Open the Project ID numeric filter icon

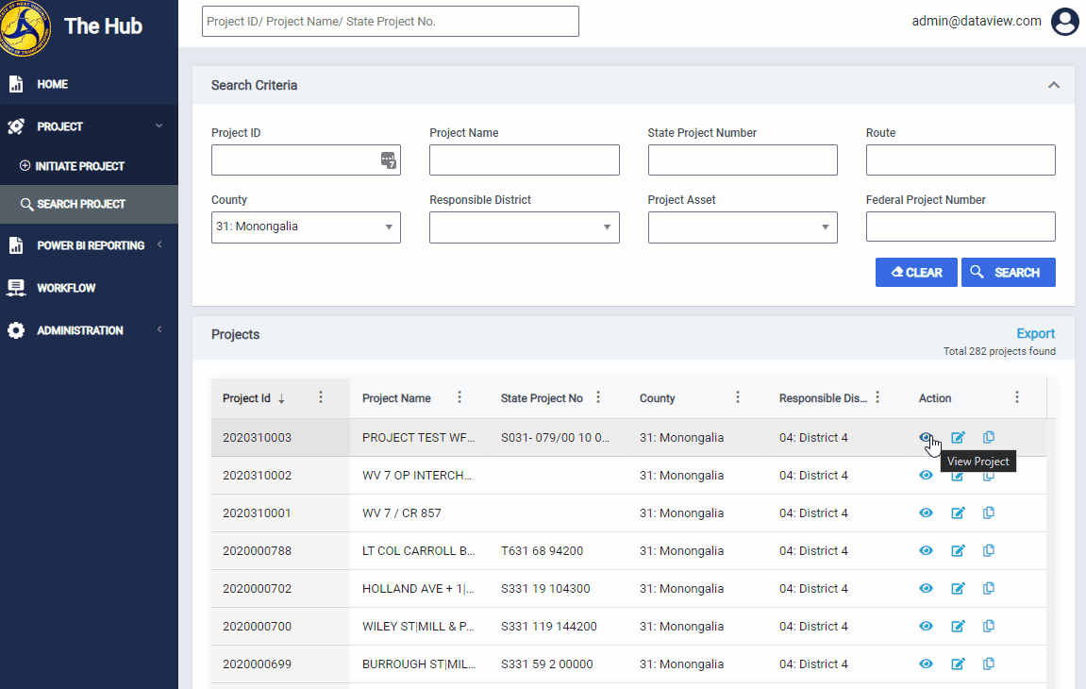pyautogui.click(x=389, y=160)
